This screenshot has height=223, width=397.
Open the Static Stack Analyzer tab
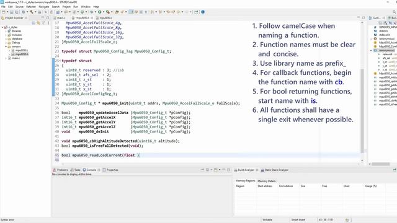point(274,170)
